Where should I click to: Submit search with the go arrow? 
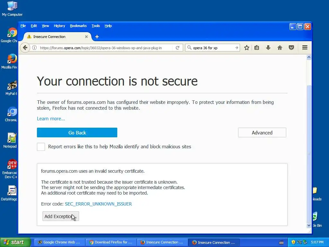click(x=237, y=48)
